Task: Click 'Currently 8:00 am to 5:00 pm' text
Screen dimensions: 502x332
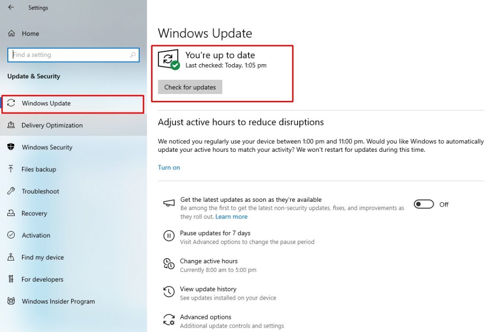Action: [x=218, y=270]
